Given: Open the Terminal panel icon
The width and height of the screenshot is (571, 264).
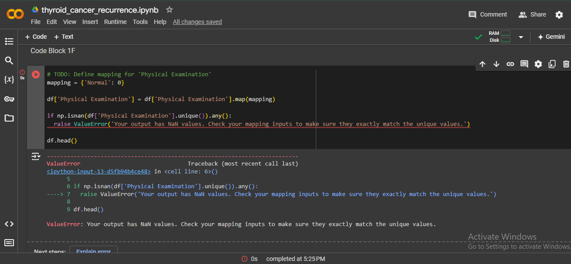Looking at the screenshot, I should (x=9, y=243).
